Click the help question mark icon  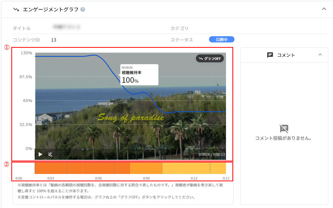[x=83, y=9]
